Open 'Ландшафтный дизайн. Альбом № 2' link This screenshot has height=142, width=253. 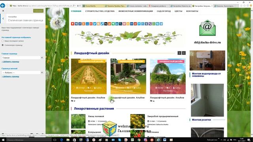(88, 99)
